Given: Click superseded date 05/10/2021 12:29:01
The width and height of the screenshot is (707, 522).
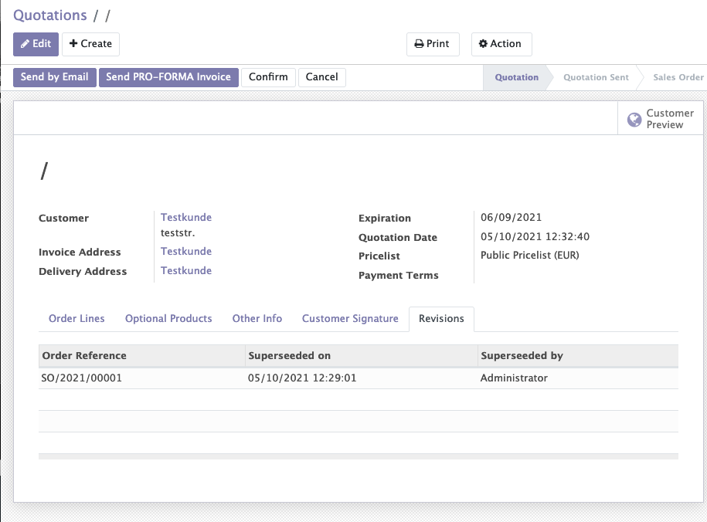Looking at the screenshot, I should (302, 378).
